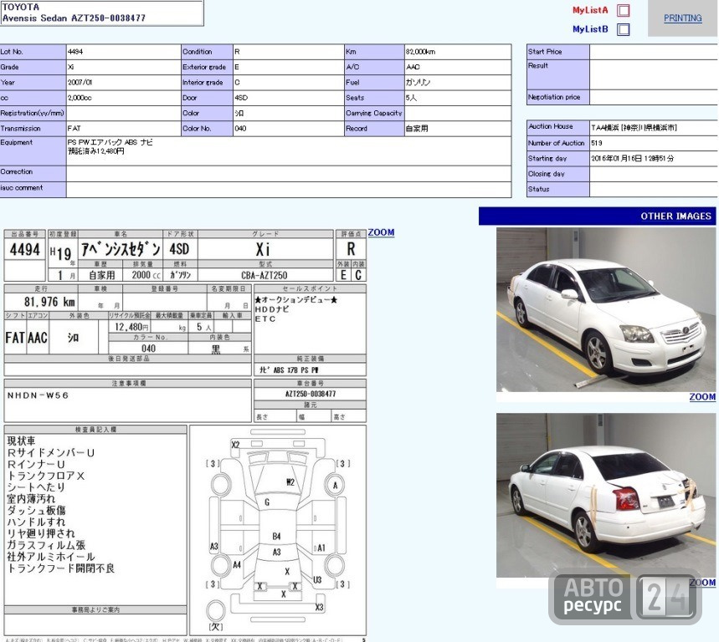Click the Registration(yy/mm) label cell

33,113
